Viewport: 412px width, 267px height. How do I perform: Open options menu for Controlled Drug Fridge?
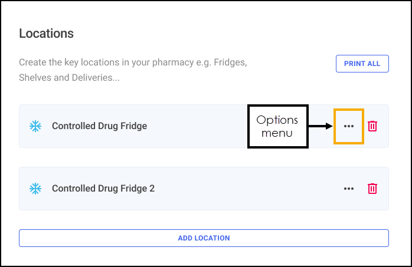(x=349, y=126)
